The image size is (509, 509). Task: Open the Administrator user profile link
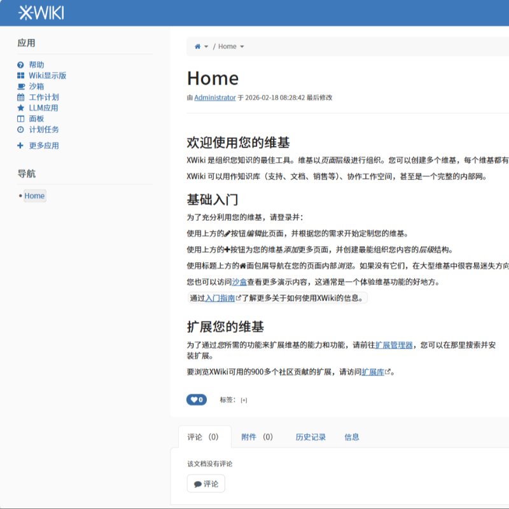pyautogui.click(x=215, y=97)
